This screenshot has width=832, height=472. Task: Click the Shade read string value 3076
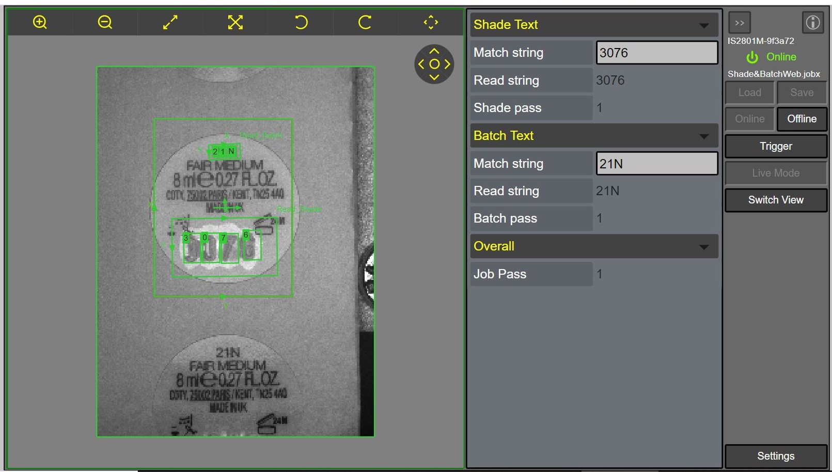coord(610,81)
